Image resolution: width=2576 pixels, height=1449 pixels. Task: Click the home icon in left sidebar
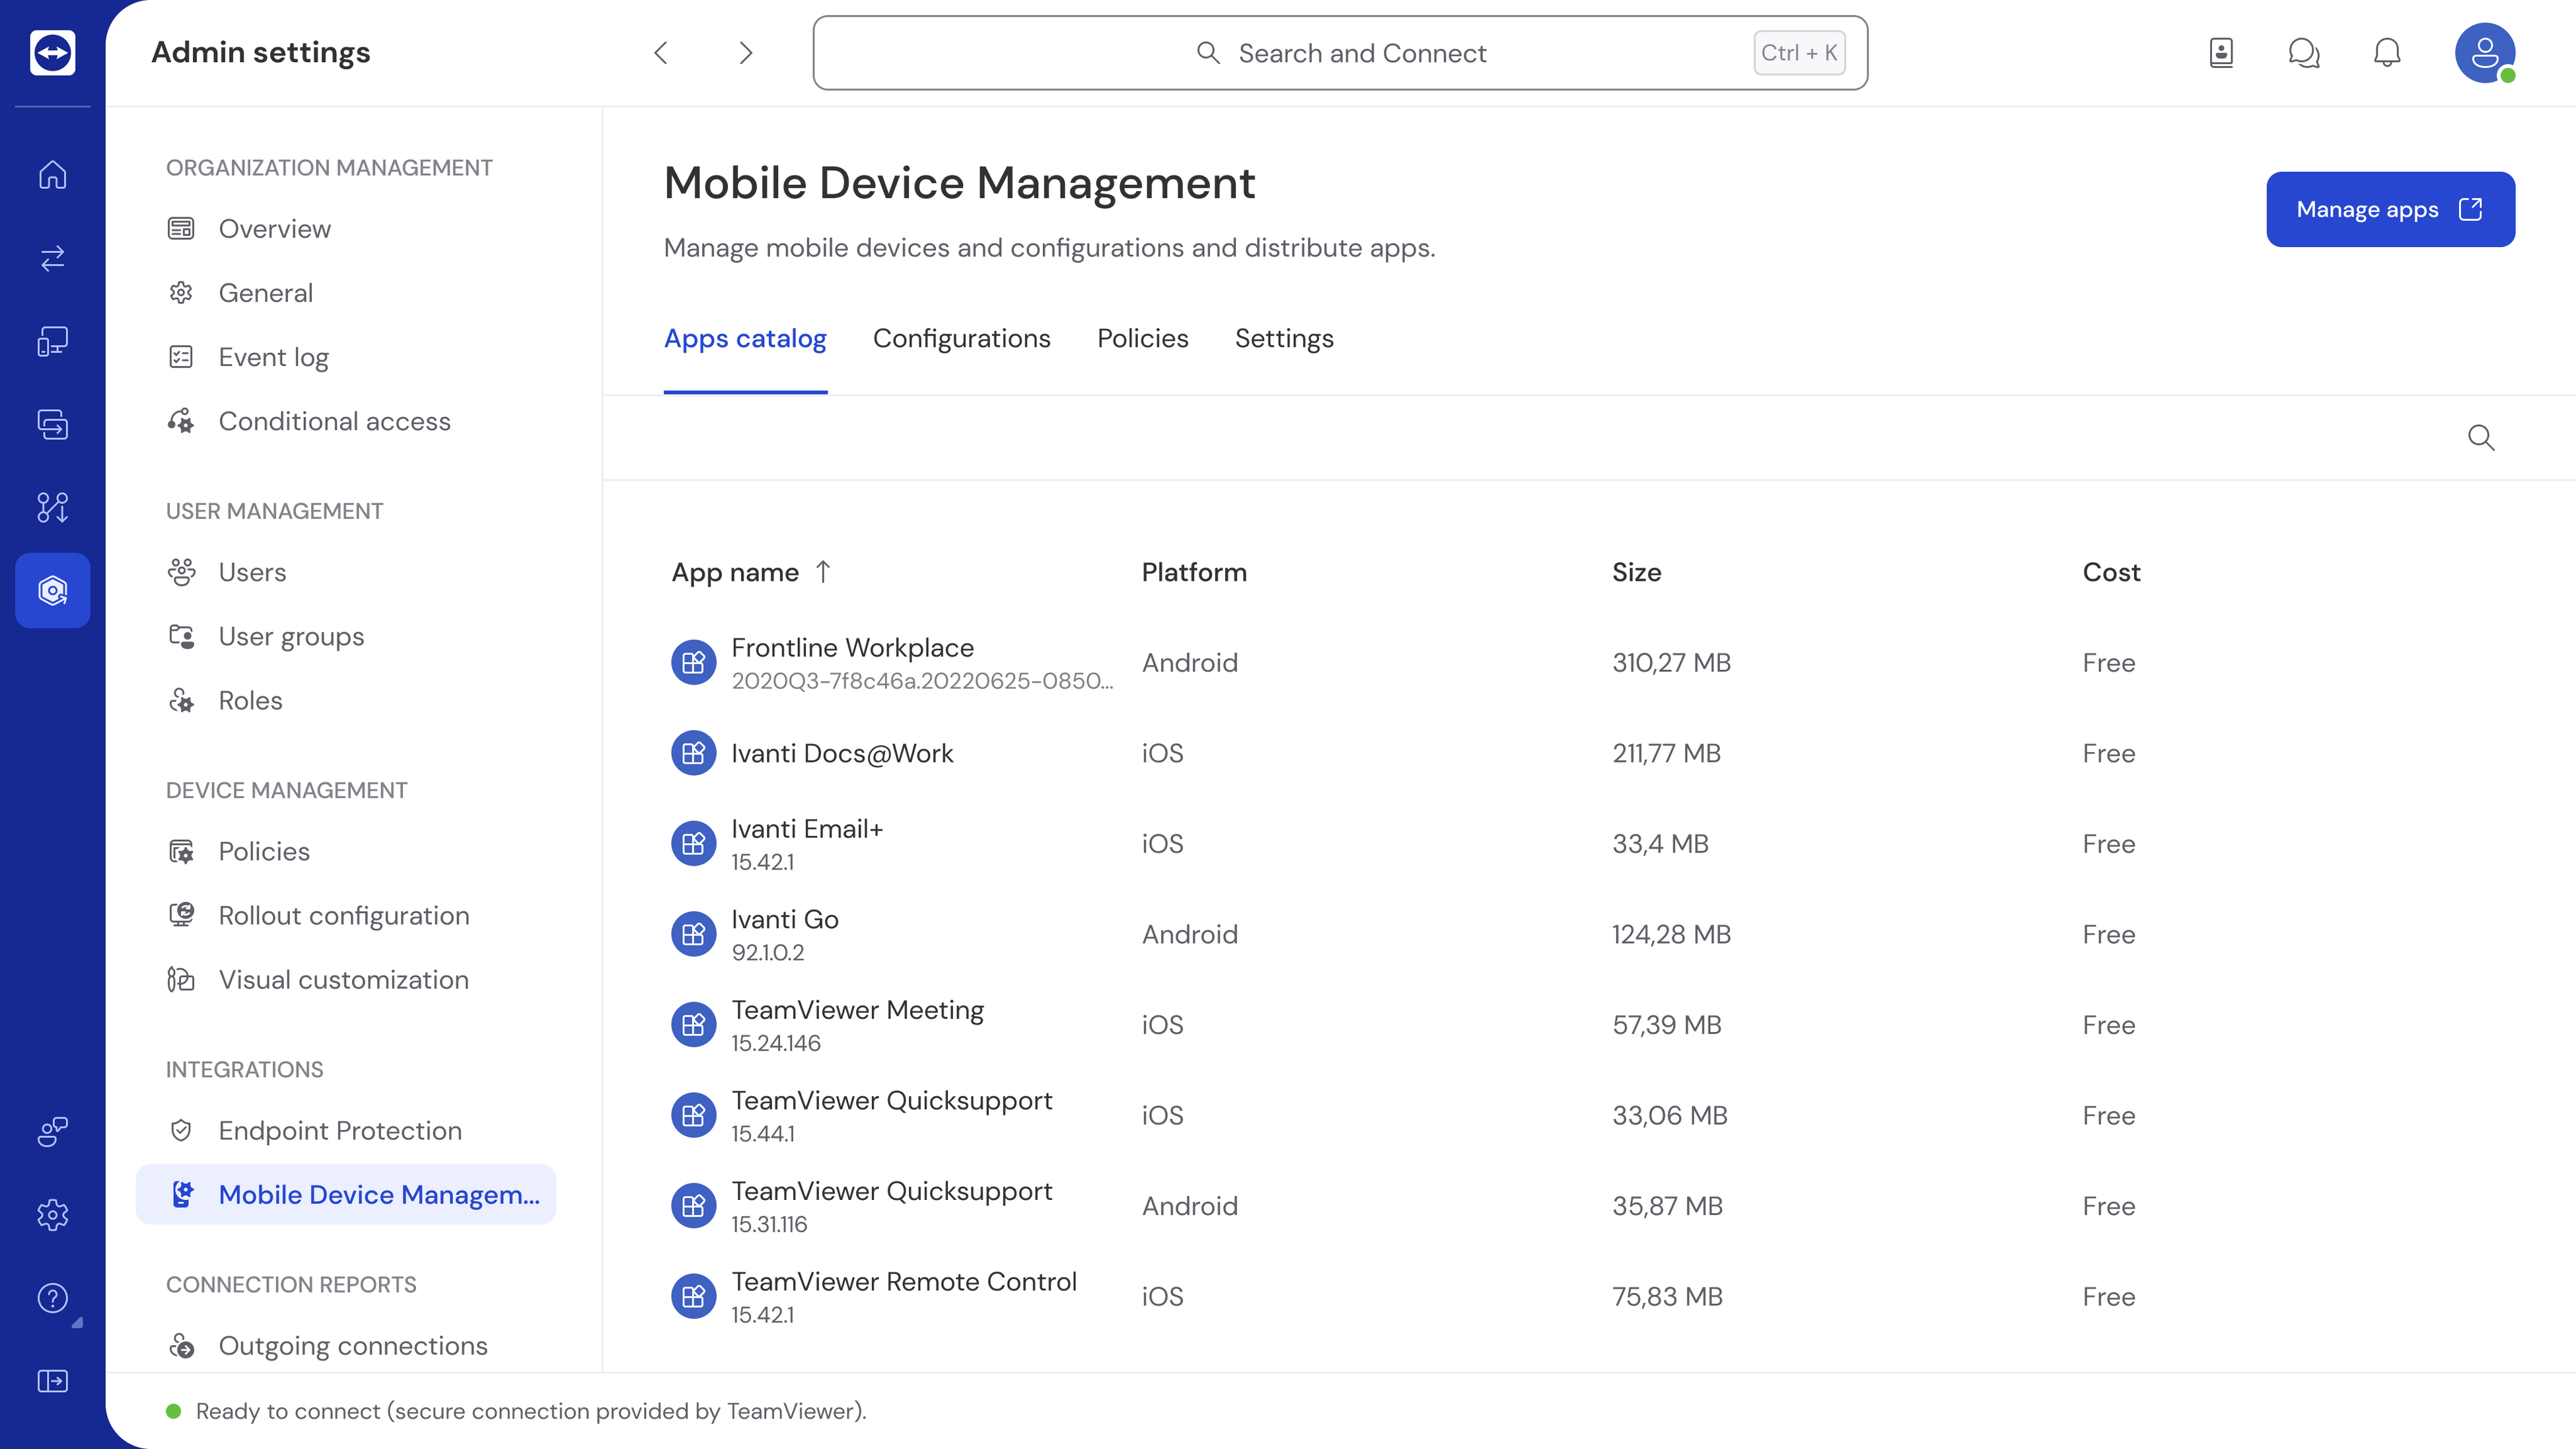click(x=52, y=175)
